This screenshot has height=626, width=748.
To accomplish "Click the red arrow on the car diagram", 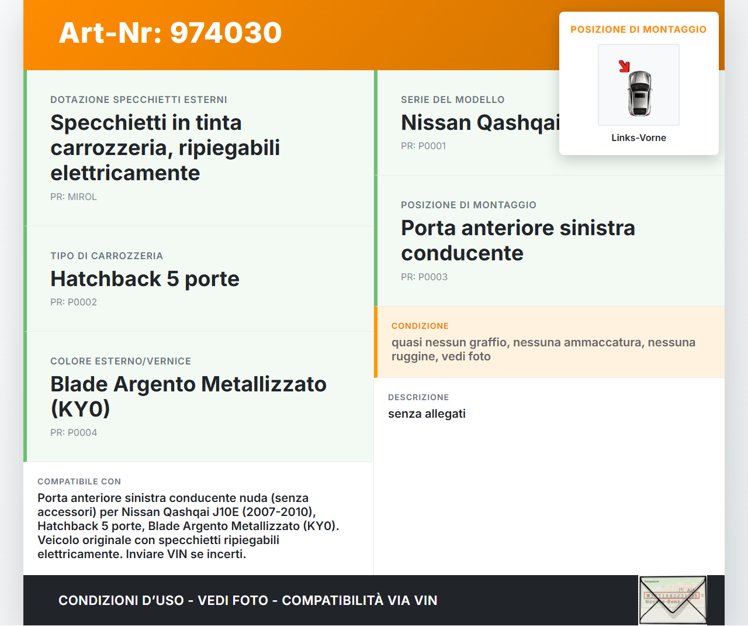I will pyautogui.click(x=624, y=66).
